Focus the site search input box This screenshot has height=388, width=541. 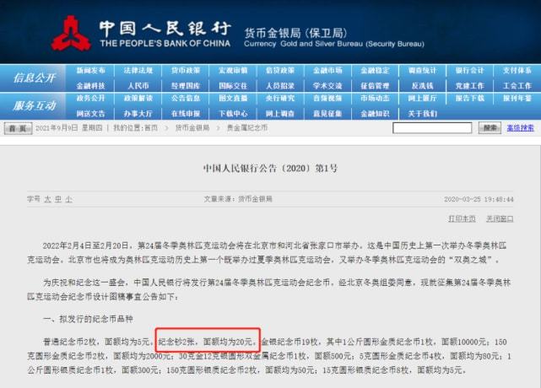point(432,128)
